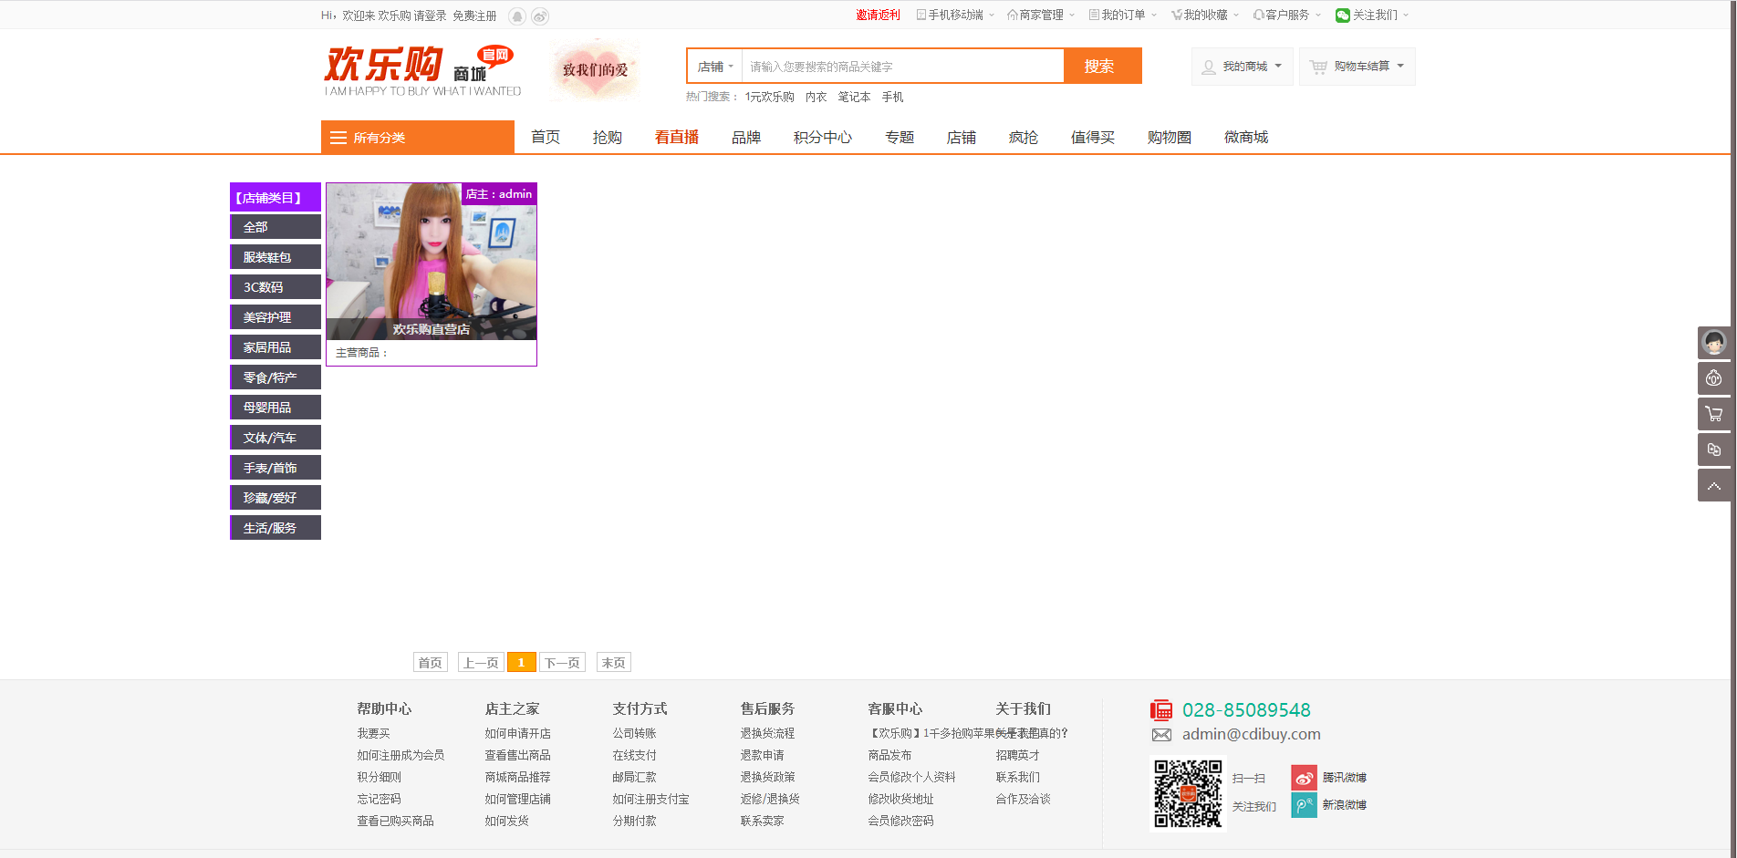Click the 免费注册 link
1737x858 pixels.
coord(474,16)
